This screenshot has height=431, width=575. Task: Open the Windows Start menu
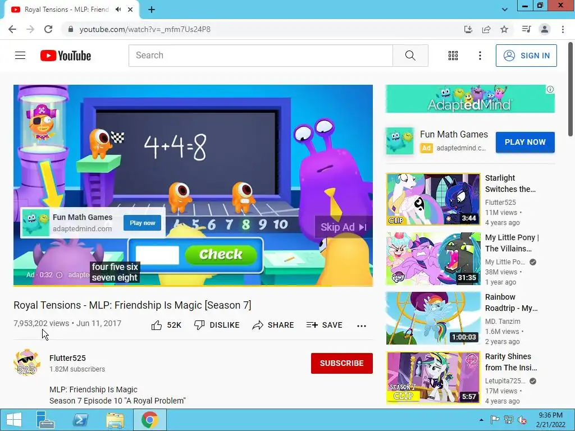pyautogui.click(x=13, y=420)
